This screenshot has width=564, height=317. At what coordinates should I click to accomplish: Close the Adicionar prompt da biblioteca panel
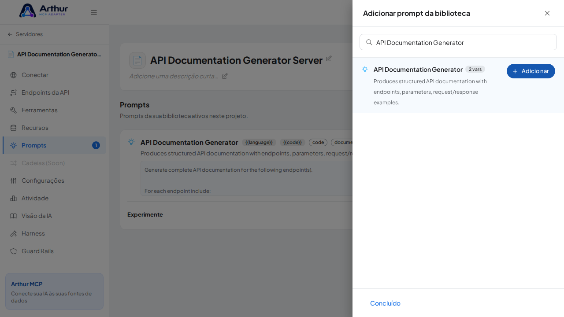point(547,13)
